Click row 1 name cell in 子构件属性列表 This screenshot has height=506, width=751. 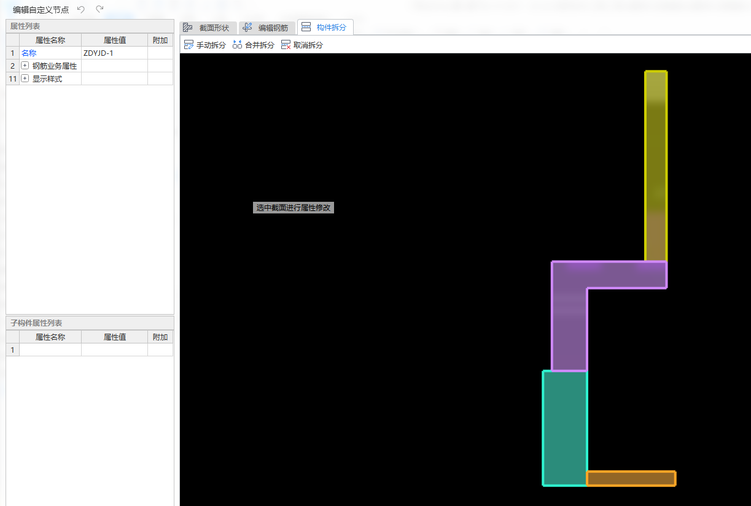click(x=50, y=350)
